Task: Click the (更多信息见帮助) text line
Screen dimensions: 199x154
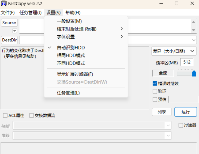Action: point(20,56)
